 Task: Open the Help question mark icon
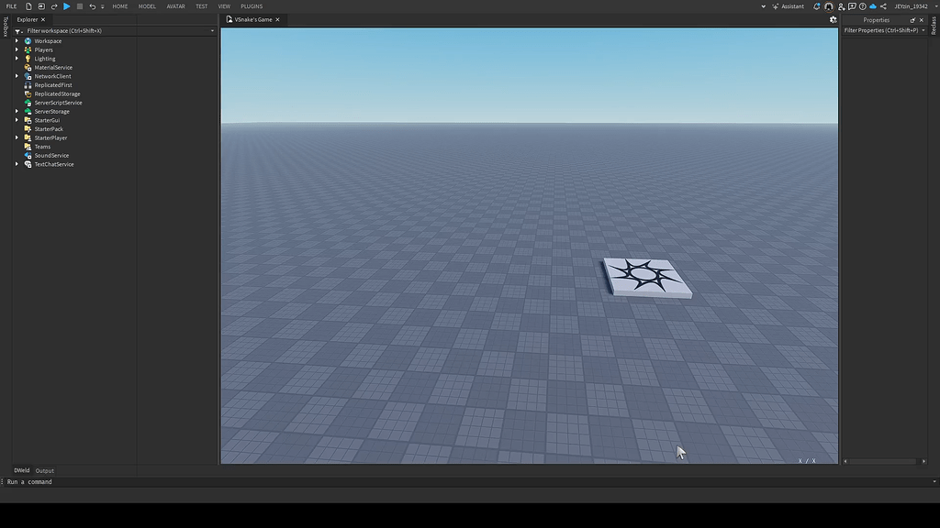pyautogui.click(x=863, y=6)
